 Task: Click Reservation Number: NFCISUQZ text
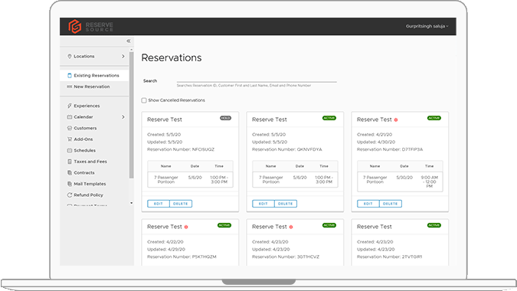pos(181,149)
